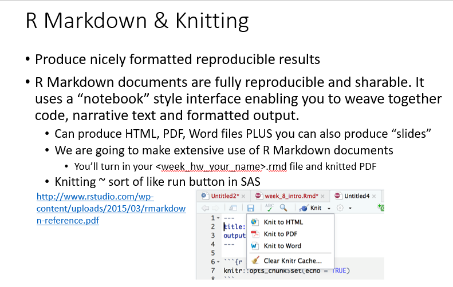
Task: Click line number 5 in the editor gutter
Action: (212, 253)
